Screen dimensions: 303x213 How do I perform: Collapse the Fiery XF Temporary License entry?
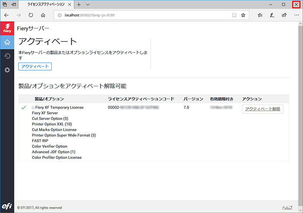(33, 108)
